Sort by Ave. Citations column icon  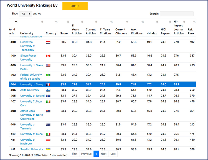(143, 22)
